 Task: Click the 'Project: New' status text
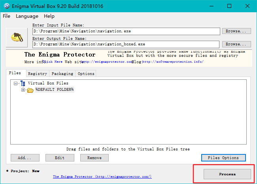click(x=23, y=171)
